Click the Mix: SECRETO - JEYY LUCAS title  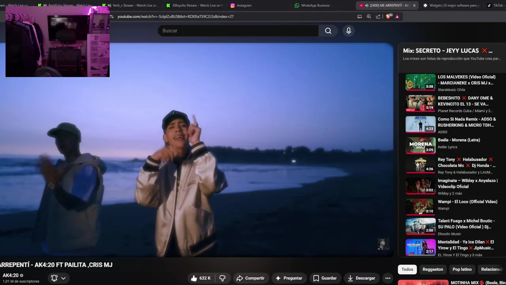447,51
